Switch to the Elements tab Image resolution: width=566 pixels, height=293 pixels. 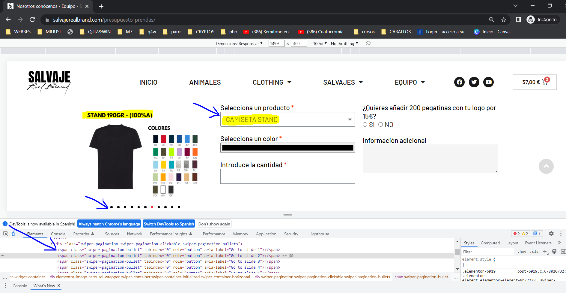35,234
